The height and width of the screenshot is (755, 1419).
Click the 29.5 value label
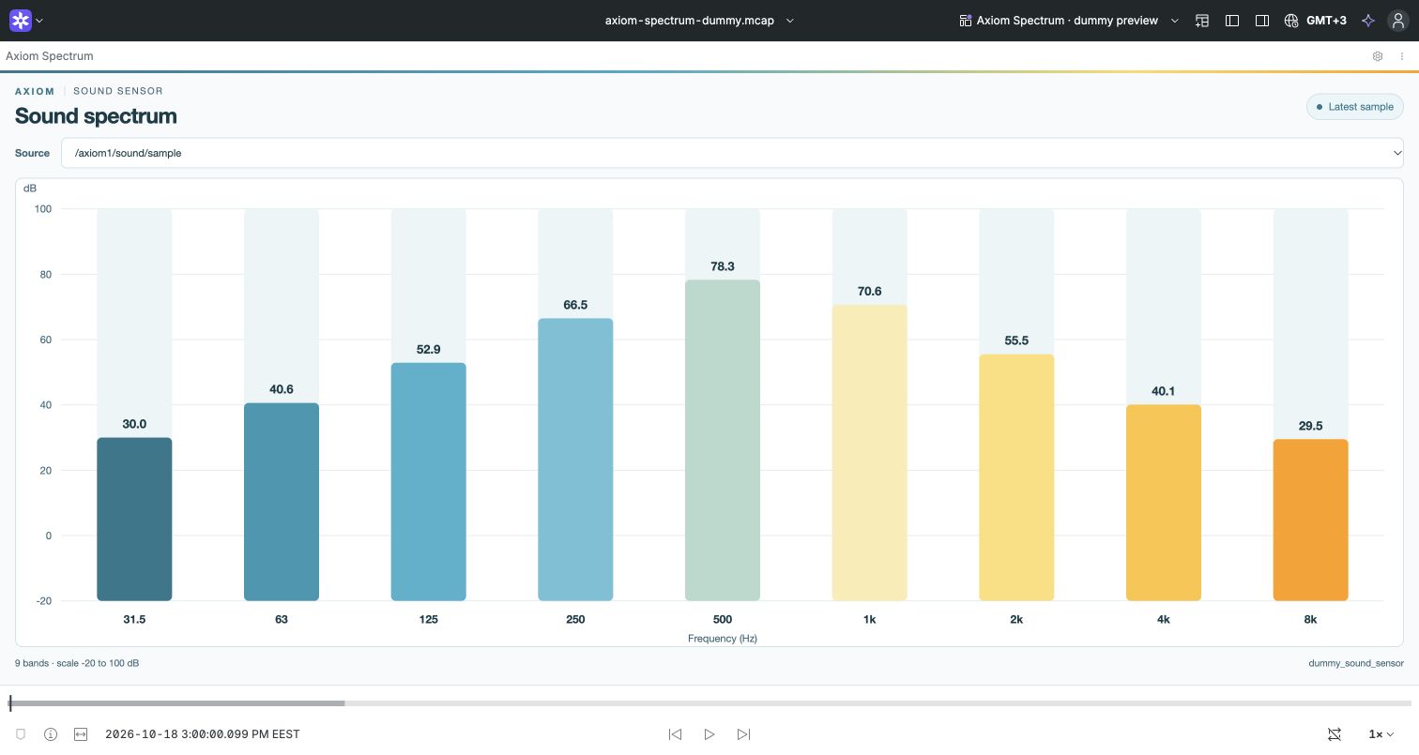[1311, 426]
